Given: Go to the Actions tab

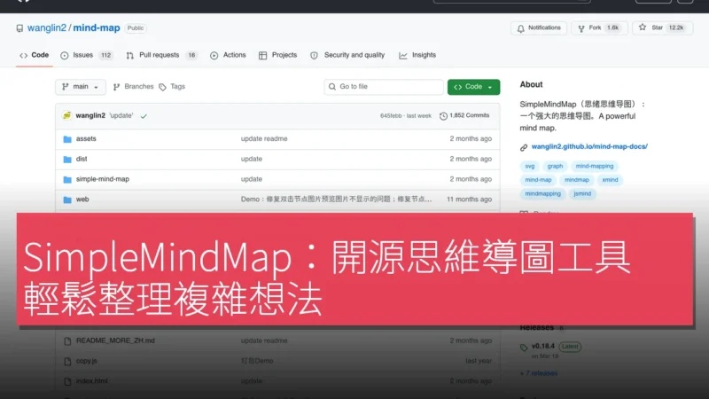Looking at the screenshot, I should point(228,55).
